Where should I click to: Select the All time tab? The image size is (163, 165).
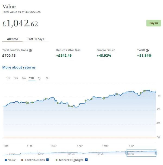pos(12,39)
